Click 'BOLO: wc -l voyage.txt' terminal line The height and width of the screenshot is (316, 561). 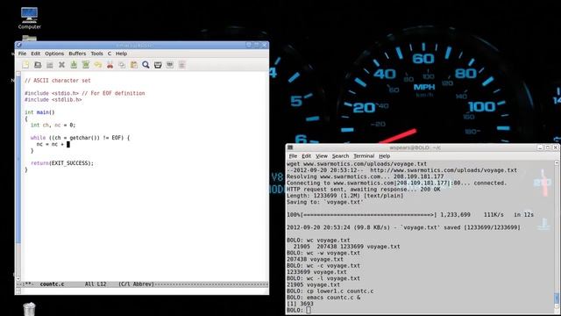(323, 278)
